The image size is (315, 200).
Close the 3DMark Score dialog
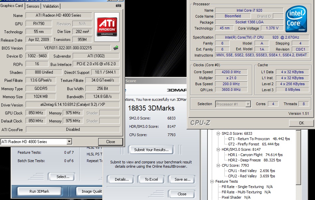(182, 194)
